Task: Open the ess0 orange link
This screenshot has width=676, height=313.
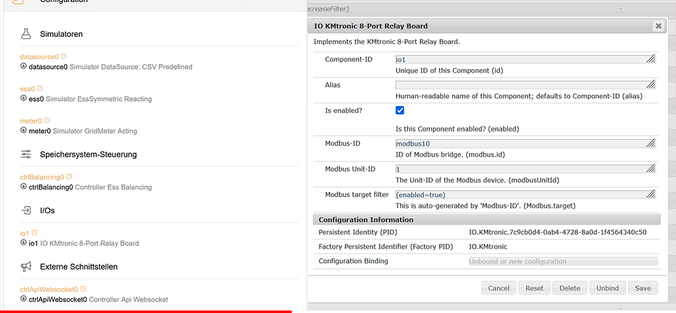Action: [27, 88]
